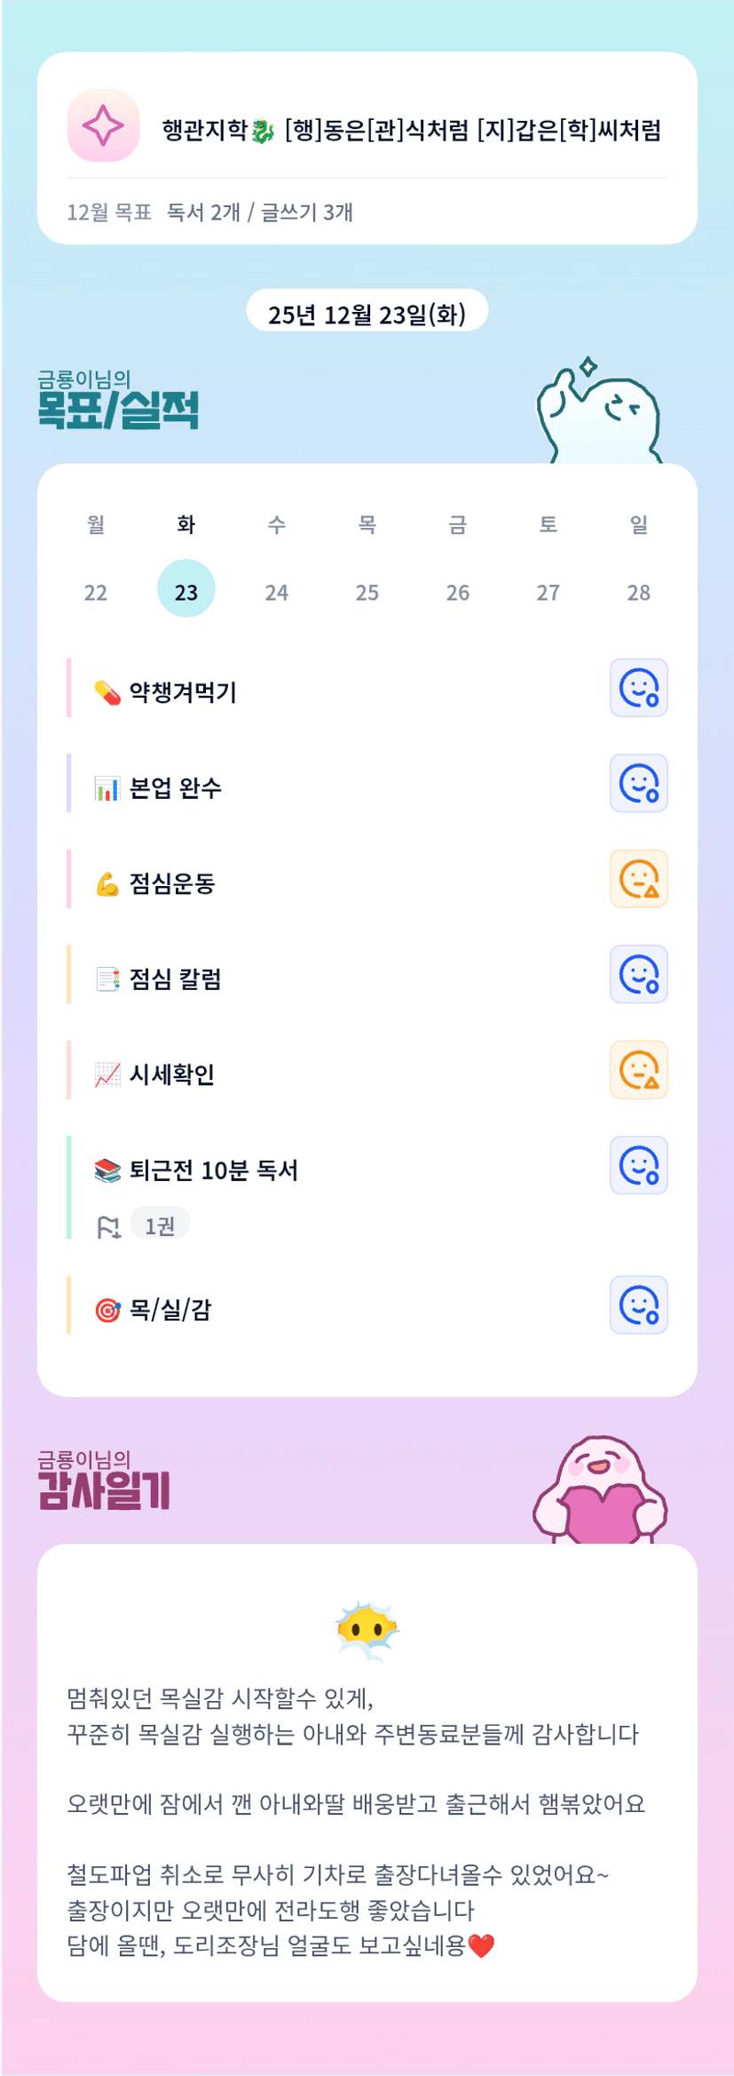Toggle status face for 본업 완수
This screenshot has height=2076, width=734.
coord(638,784)
